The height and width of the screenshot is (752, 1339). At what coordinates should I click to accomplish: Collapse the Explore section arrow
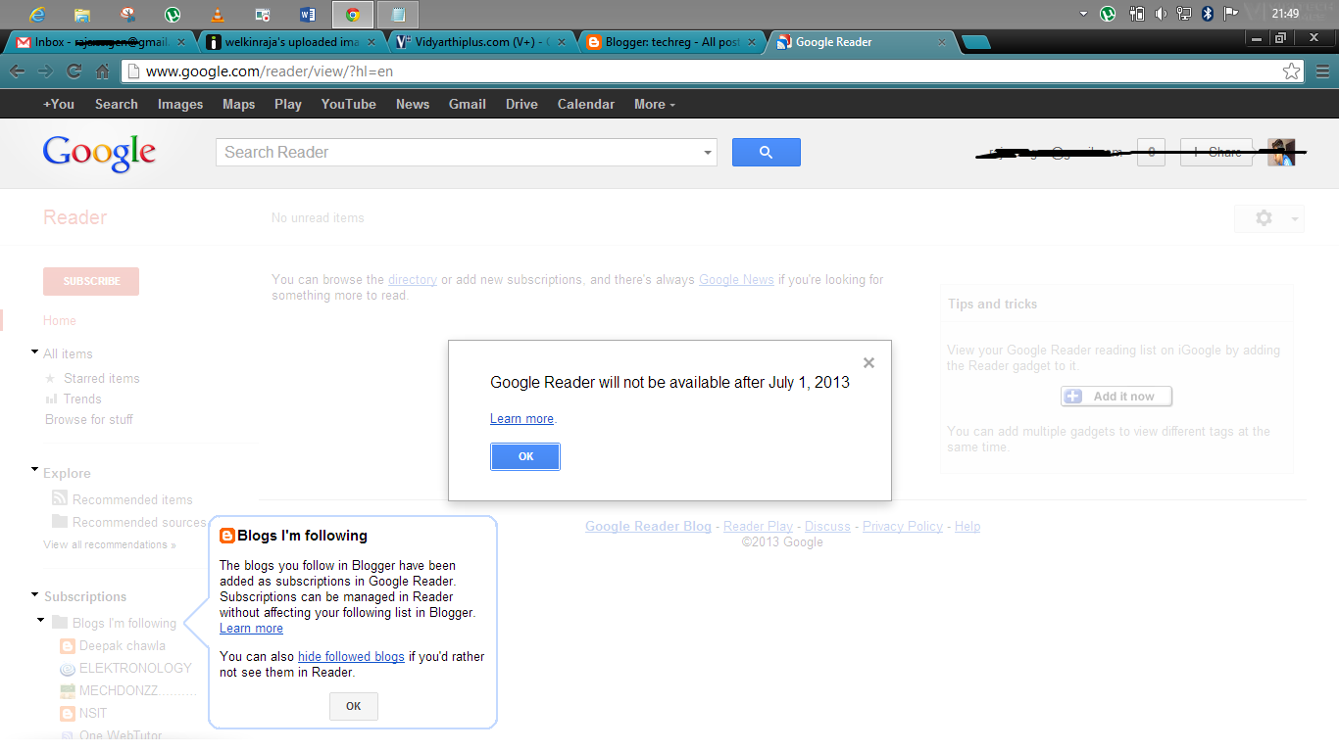[35, 470]
